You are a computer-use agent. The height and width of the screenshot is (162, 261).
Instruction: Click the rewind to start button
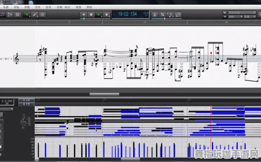pos(83,14)
